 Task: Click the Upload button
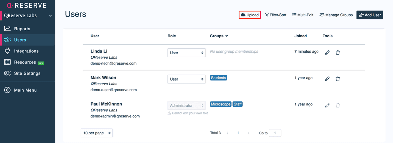[x=249, y=15]
